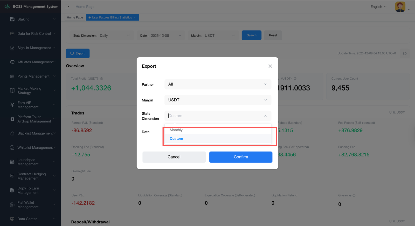Image resolution: width=415 pixels, height=226 pixels.
Task: Click the hamburger menu collapse icon
Action: tap(67, 6)
